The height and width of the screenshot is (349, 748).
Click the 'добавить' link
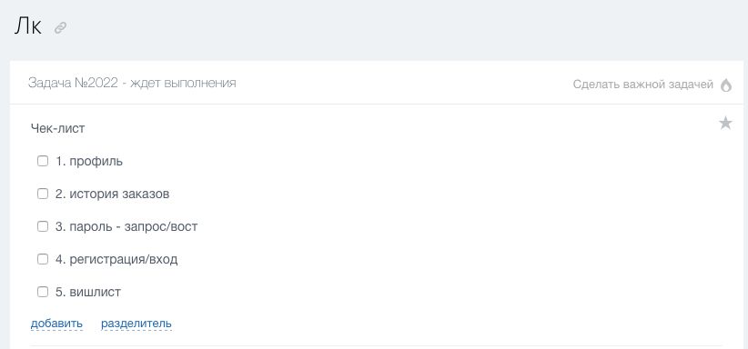[56, 324]
